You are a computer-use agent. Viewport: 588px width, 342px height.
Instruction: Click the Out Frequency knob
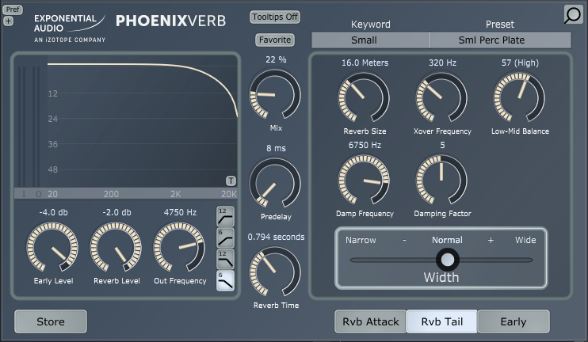click(x=179, y=247)
